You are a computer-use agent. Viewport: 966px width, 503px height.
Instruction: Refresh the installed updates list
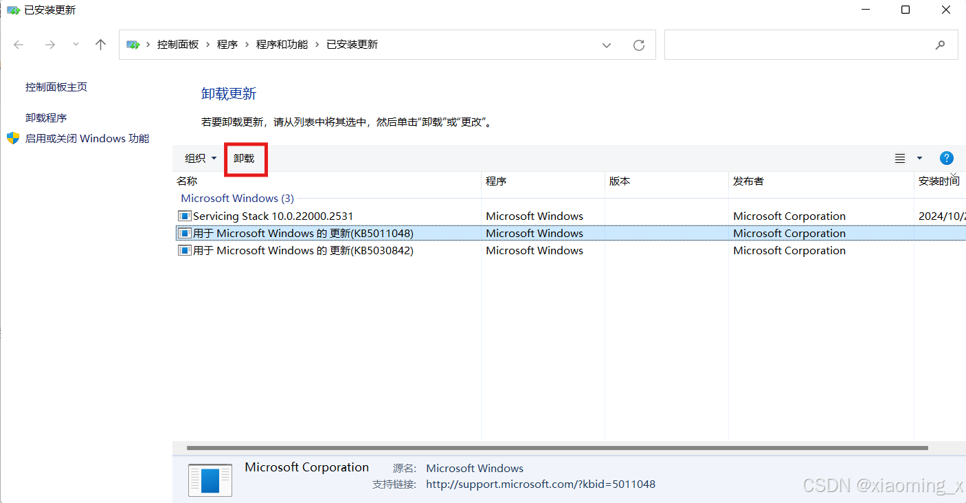[x=639, y=45]
